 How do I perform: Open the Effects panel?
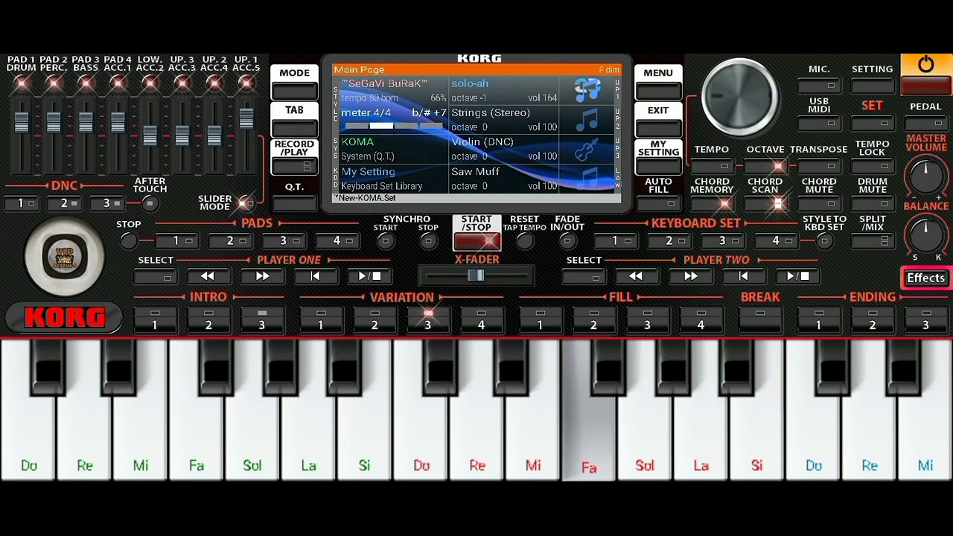925,278
